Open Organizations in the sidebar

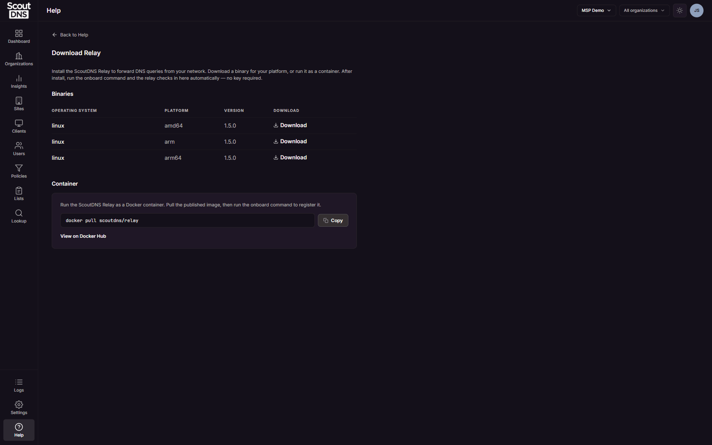tap(19, 59)
